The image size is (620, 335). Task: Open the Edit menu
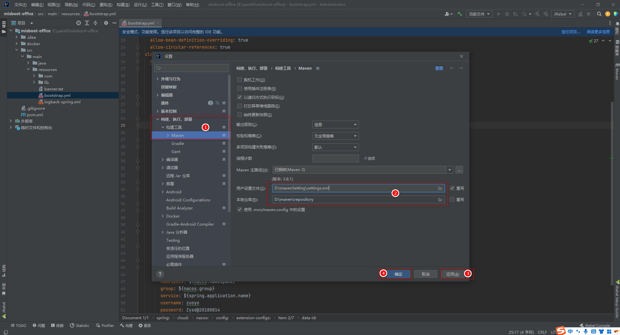pyautogui.click(x=37, y=5)
